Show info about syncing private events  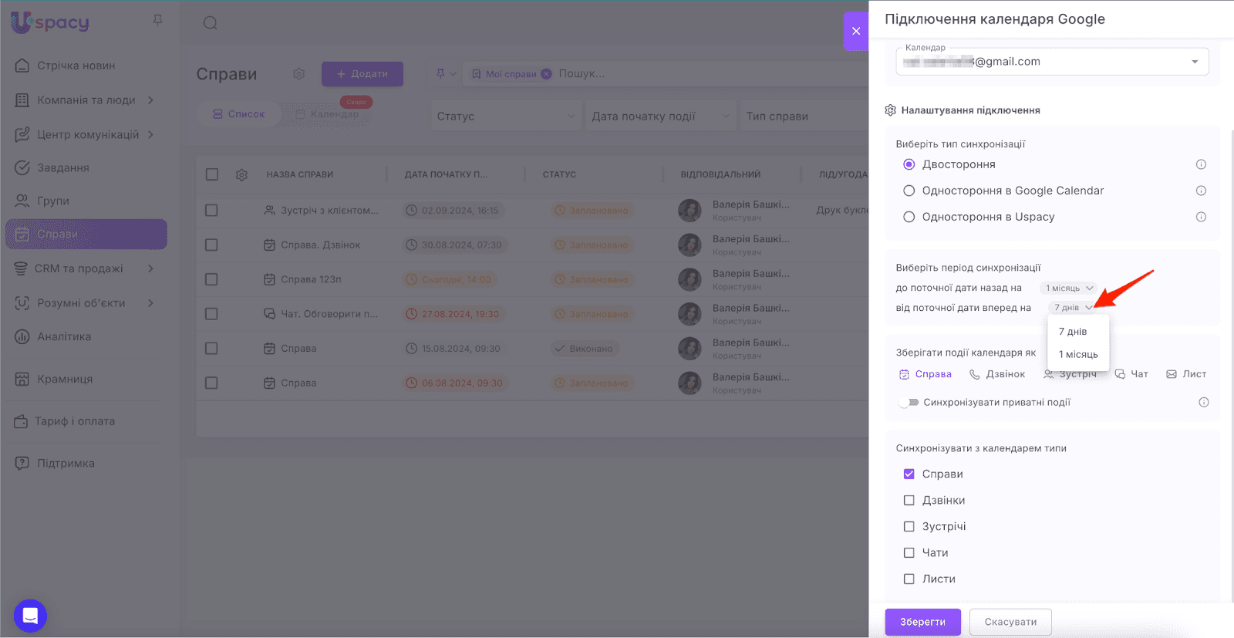[x=1203, y=402]
